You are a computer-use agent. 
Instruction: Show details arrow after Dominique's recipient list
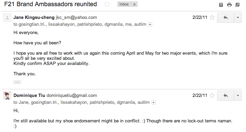coord(154,102)
